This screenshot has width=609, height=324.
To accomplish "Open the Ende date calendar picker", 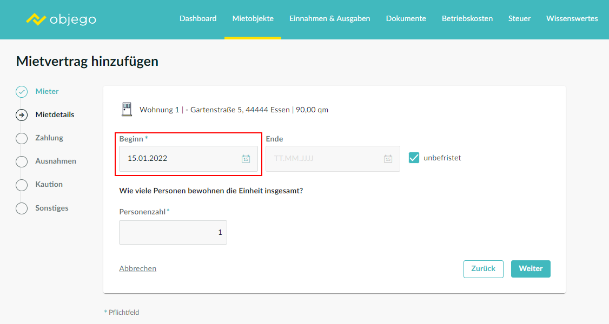I will point(388,159).
